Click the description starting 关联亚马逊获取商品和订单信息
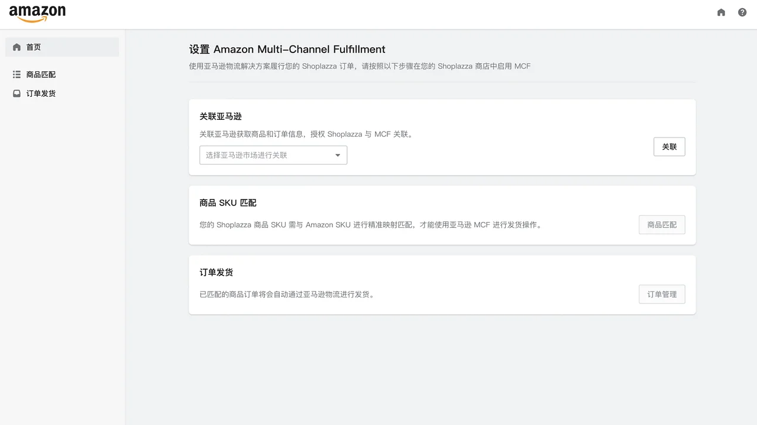This screenshot has width=757, height=425. click(x=307, y=134)
